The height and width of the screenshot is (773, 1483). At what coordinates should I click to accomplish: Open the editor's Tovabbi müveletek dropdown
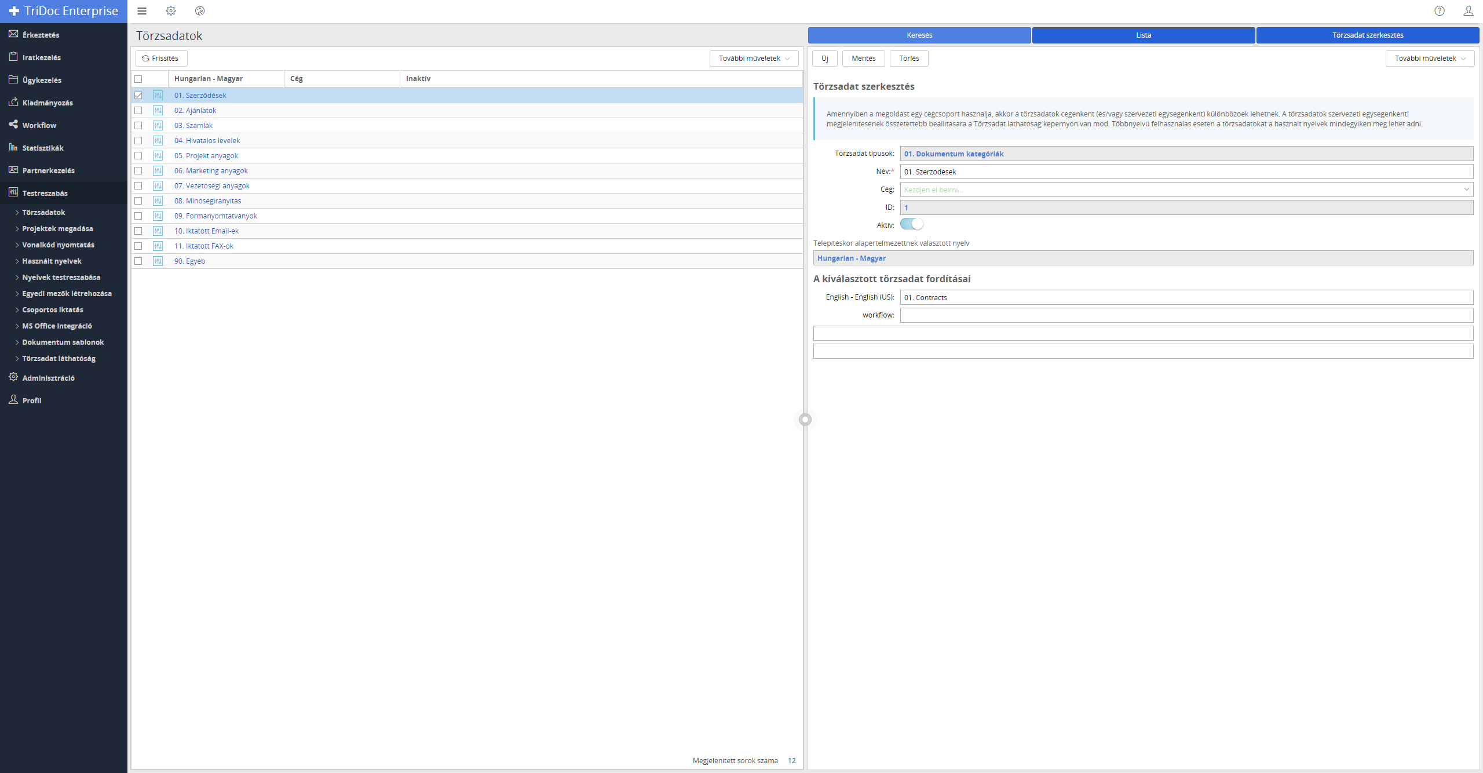point(1430,59)
